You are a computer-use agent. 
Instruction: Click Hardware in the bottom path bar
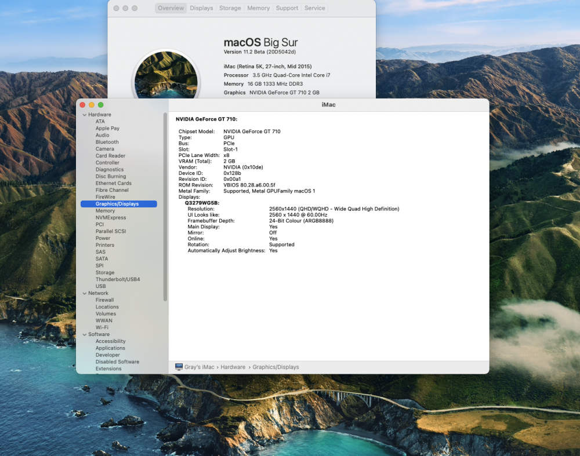[233, 367]
